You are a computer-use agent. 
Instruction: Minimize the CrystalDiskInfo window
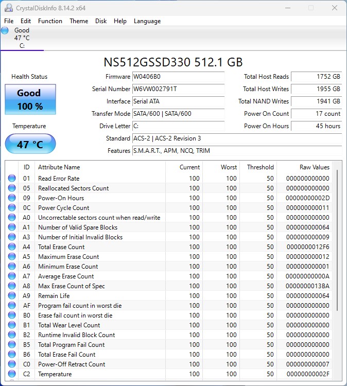pos(288,8)
